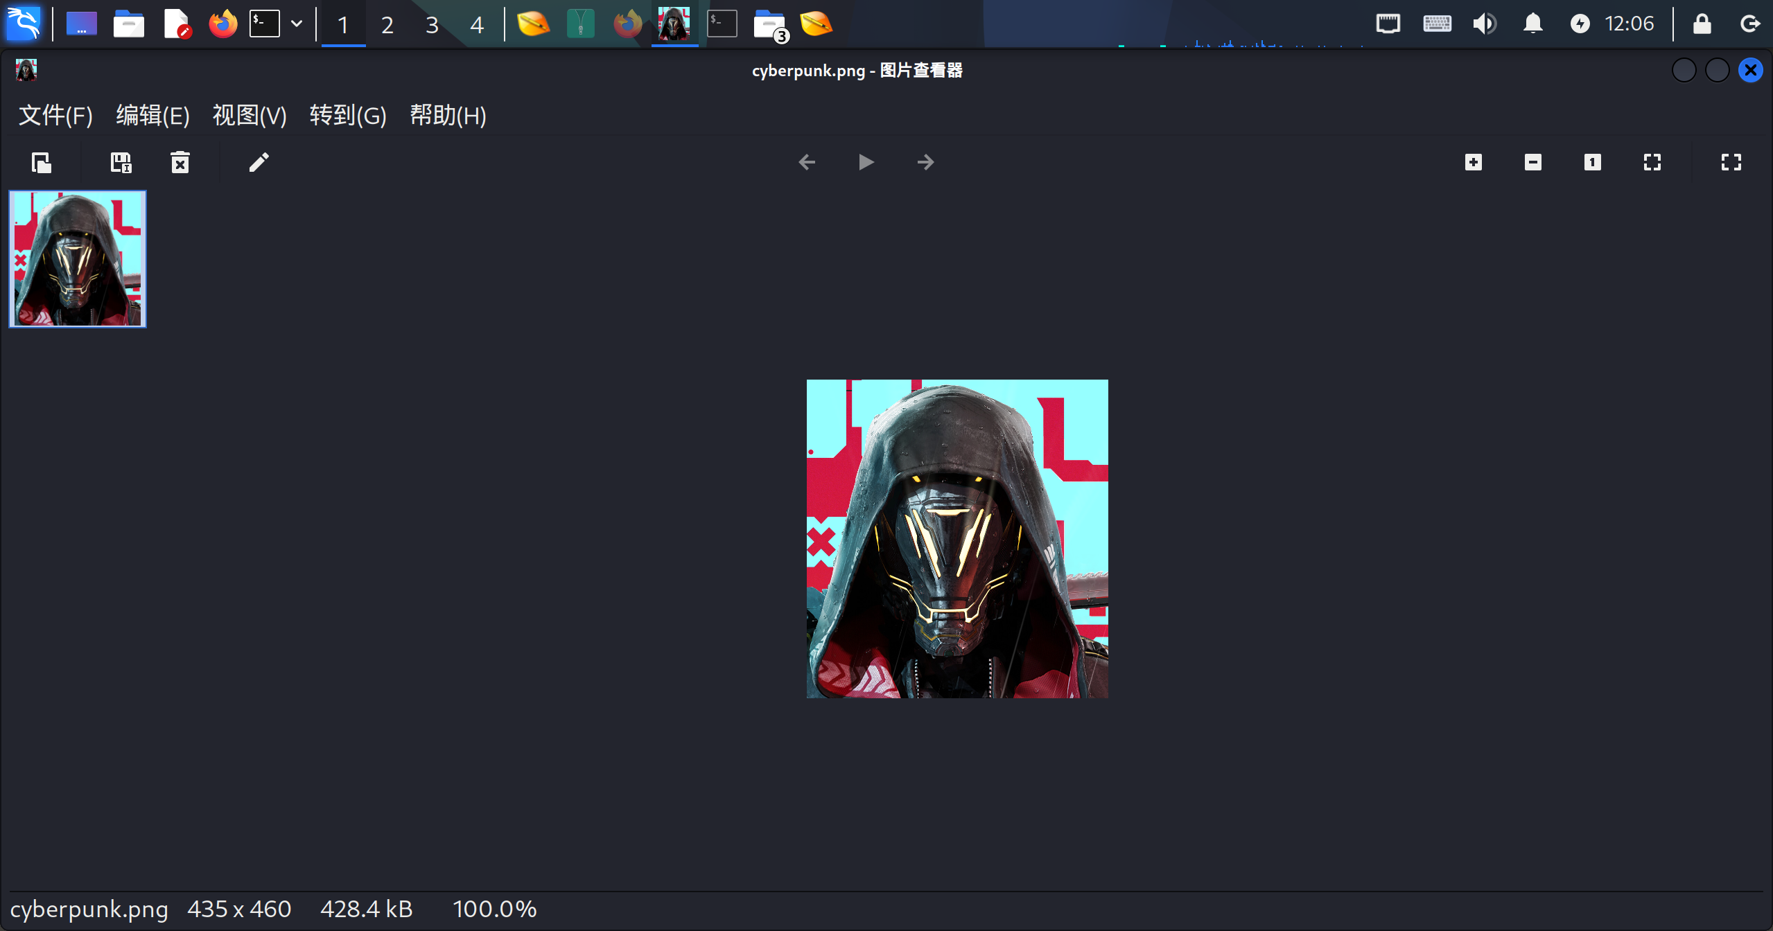Open the 帮助(H) menu
Image resolution: width=1773 pixels, height=931 pixels.
tap(448, 116)
